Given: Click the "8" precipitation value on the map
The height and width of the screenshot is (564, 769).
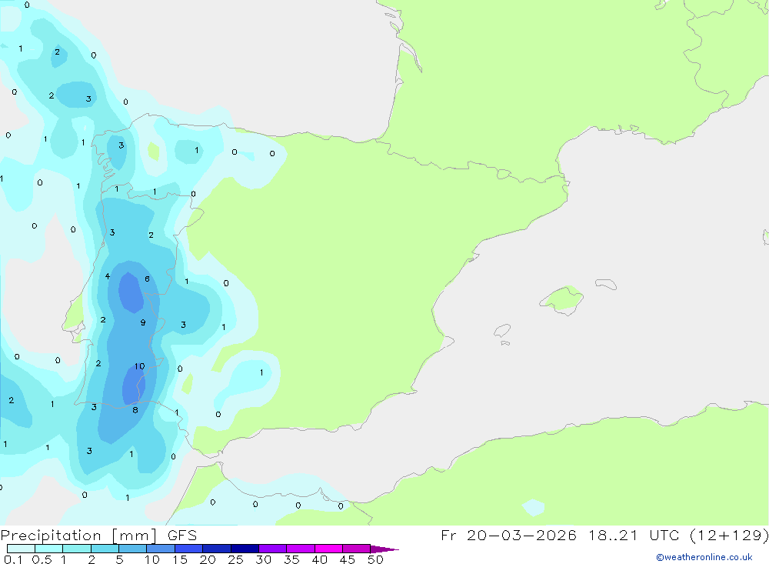Looking at the screenshot, I should click(135, 410).
